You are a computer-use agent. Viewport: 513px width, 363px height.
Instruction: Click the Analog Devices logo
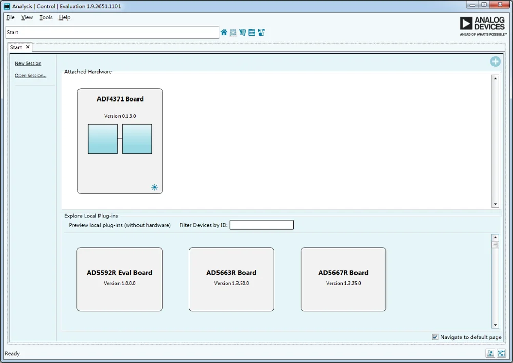[483, 26]
